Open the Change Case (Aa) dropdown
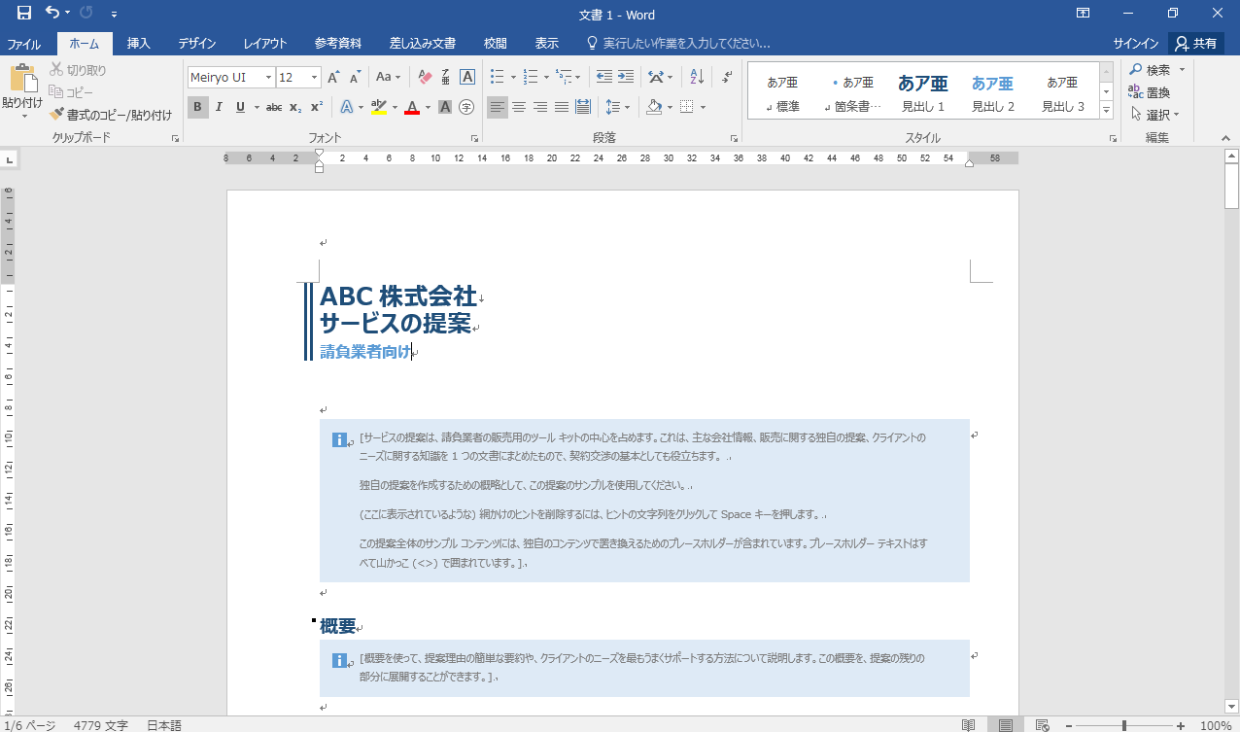 pyautogui.click(x=388, y=77)
